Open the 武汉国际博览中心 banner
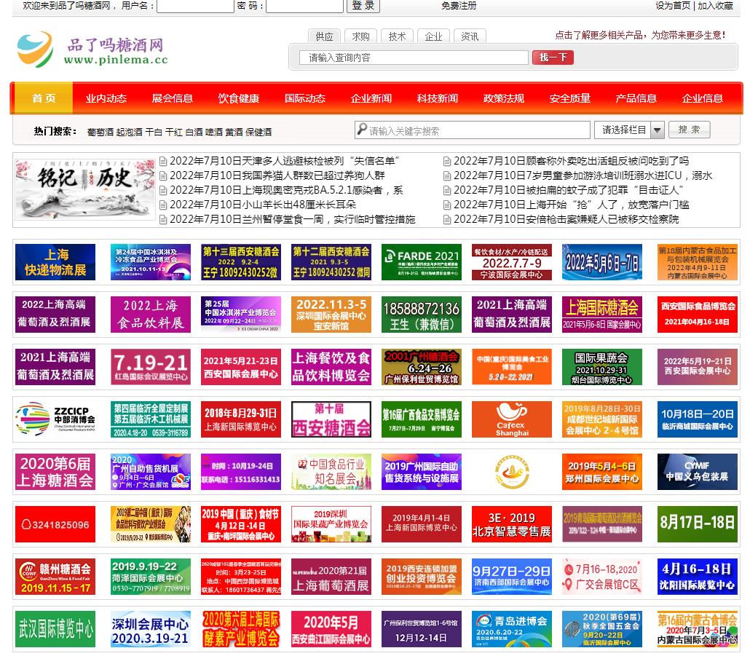This screenshot has height=656, width=750. click(x=55, y=629)
